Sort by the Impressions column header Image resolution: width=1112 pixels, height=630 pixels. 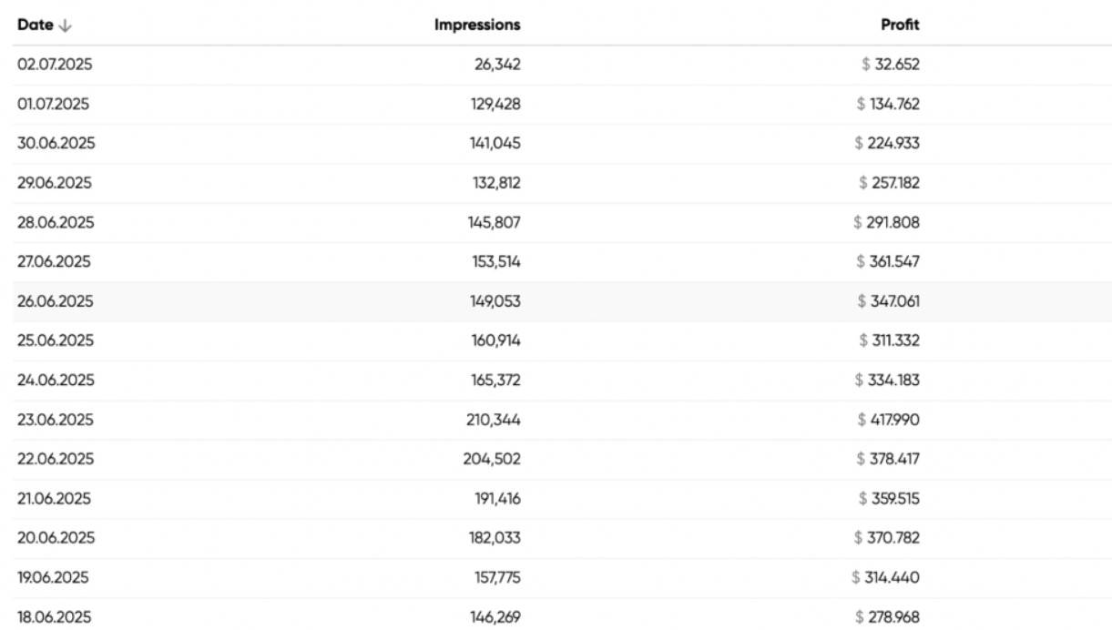(x=477, y=25)
